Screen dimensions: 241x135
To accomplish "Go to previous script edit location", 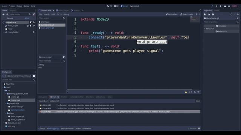I will [197, 14].
